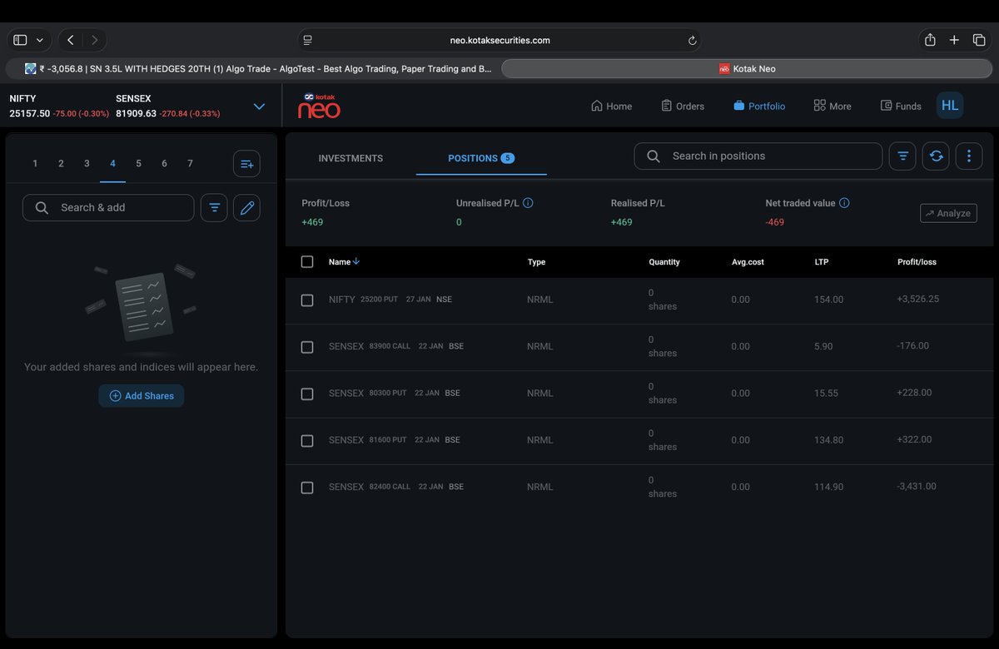Open HL profile avatar

950,105
